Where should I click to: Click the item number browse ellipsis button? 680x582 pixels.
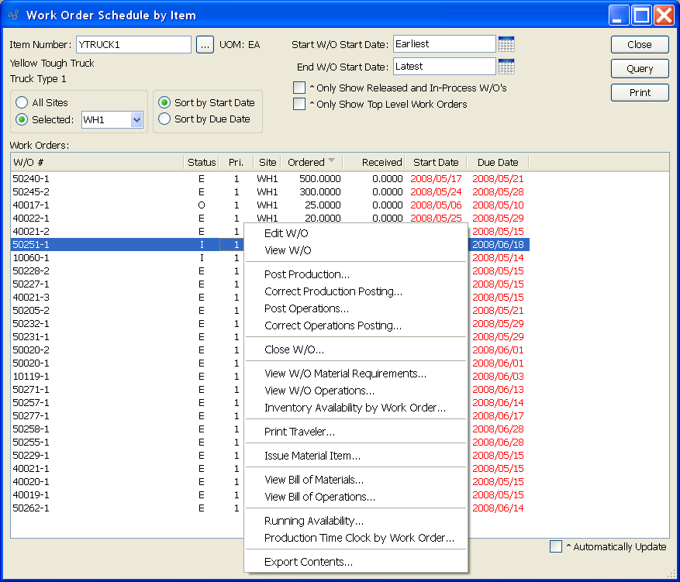(x=204, y=45)
